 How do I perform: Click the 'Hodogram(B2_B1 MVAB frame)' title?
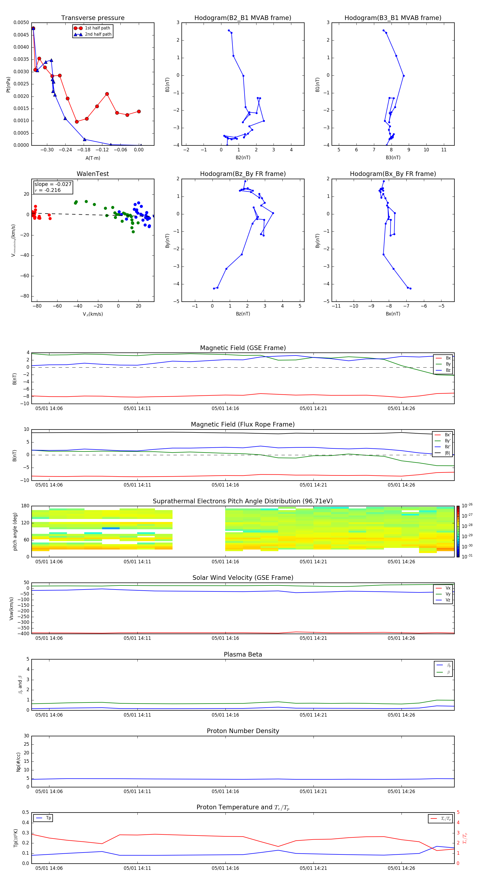tap(243, 18)
